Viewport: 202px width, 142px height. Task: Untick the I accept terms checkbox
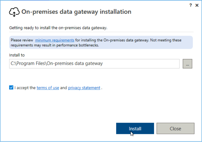point(11,88)
